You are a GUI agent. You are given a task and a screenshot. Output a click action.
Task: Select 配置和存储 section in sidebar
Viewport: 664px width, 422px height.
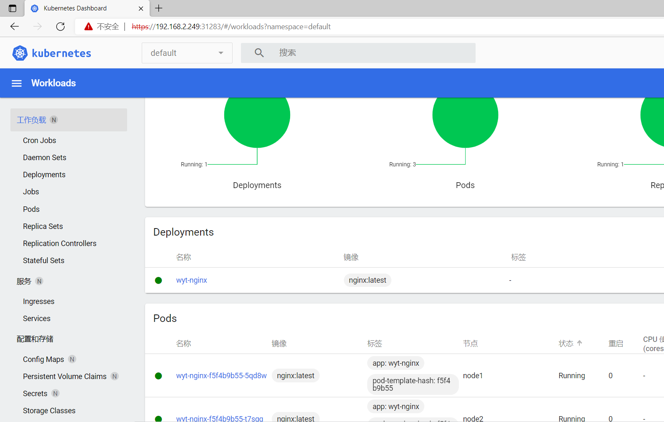point(35,339)
